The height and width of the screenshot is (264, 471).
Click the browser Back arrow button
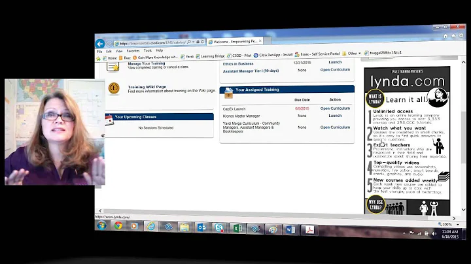coord(100,44)
